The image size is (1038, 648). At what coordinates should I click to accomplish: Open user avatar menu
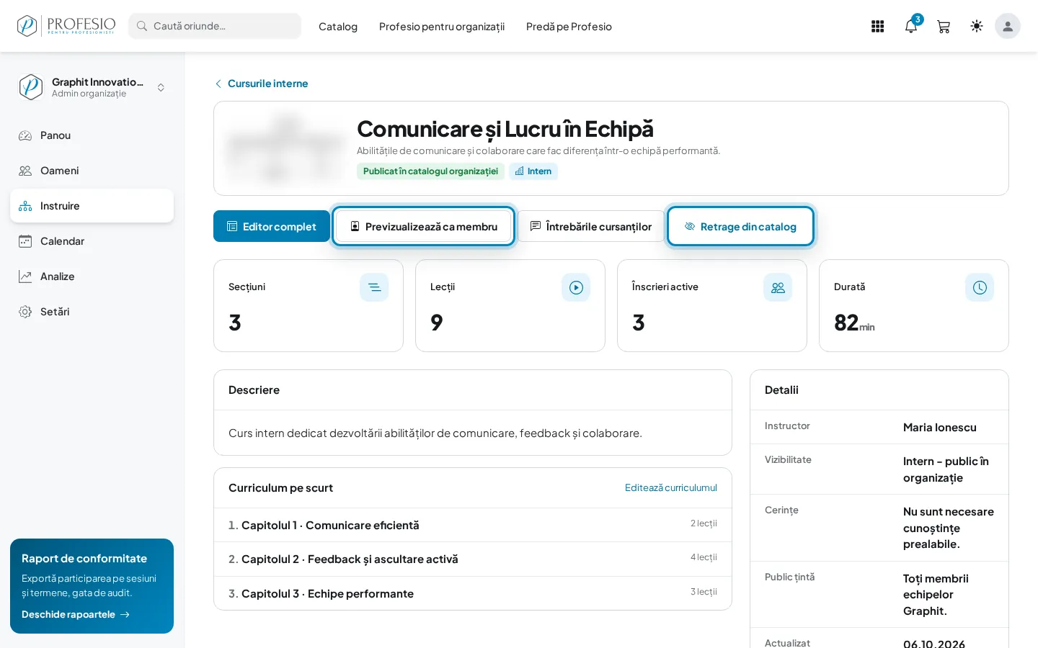click(x=1008, y=26)
